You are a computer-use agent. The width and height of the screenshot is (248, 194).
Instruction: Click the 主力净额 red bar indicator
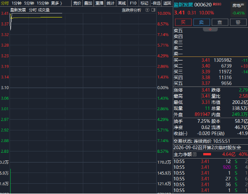coord(207,154)
